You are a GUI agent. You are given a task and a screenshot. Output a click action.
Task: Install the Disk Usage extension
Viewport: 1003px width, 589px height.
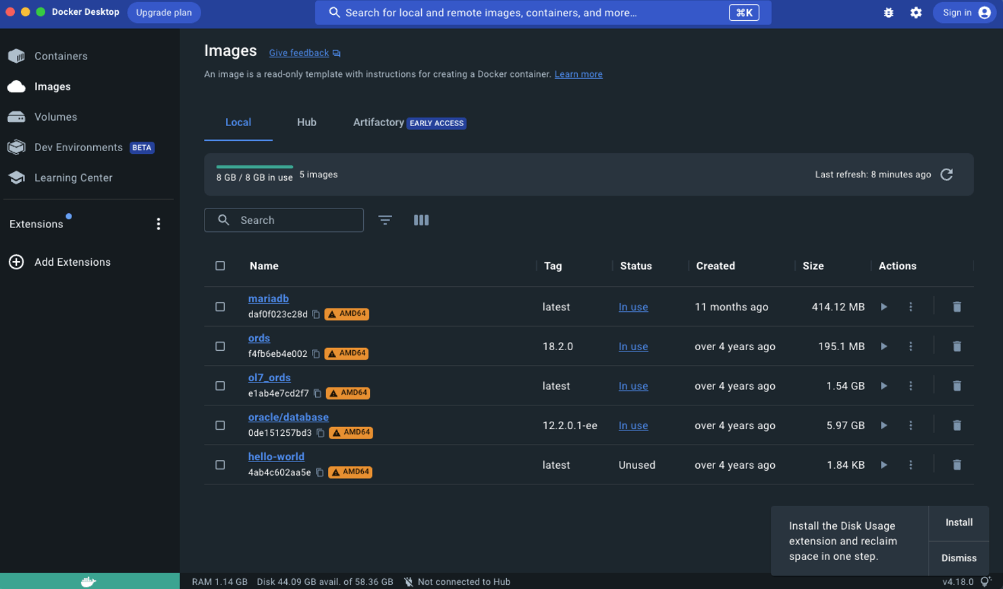point(958,523)
